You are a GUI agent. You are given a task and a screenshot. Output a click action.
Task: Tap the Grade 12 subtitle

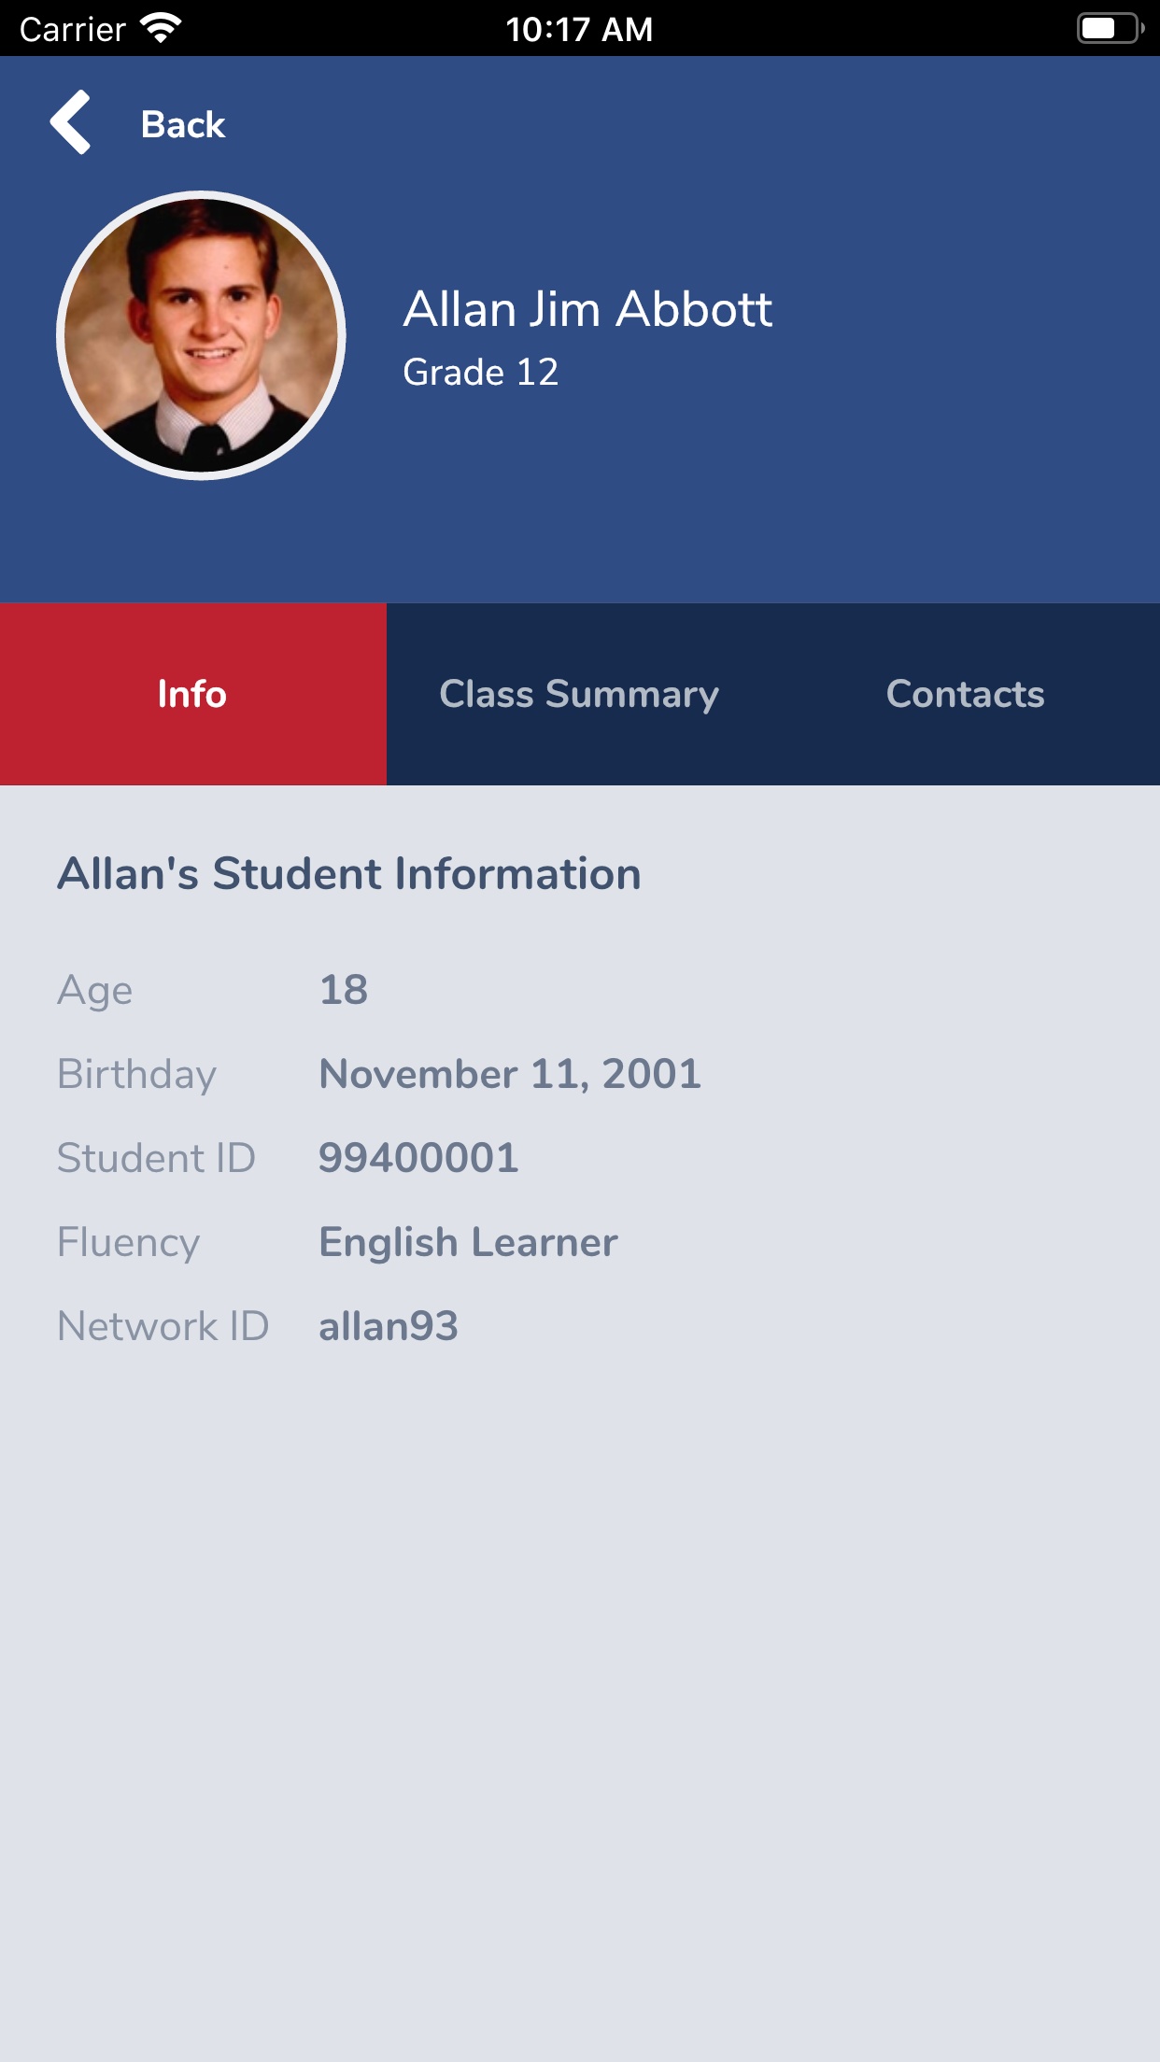(x=480, y=372)
